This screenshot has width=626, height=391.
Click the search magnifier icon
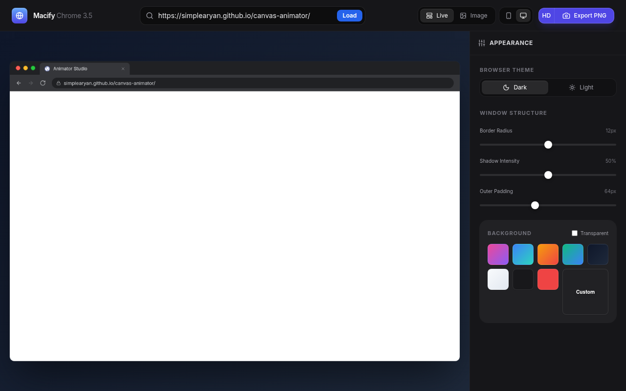click(x=150, y=16)
